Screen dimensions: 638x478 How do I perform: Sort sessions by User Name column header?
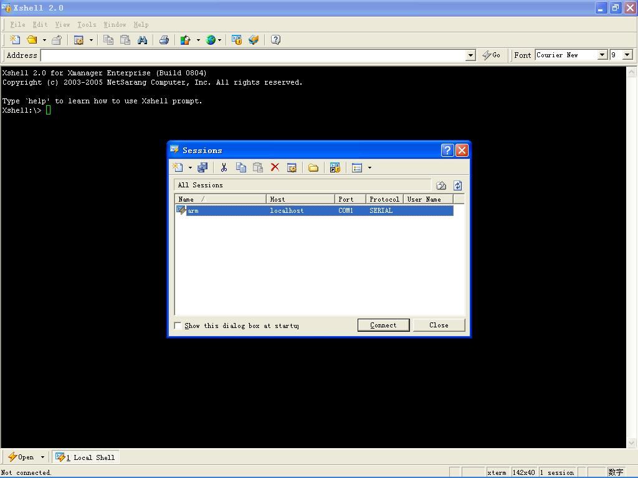coord(428,199)
